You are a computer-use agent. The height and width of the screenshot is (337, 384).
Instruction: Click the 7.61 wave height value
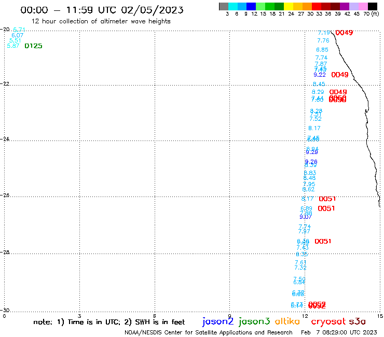click(301, 262)
